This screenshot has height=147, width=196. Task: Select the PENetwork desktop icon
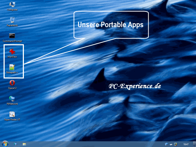(x=12, y=100)
